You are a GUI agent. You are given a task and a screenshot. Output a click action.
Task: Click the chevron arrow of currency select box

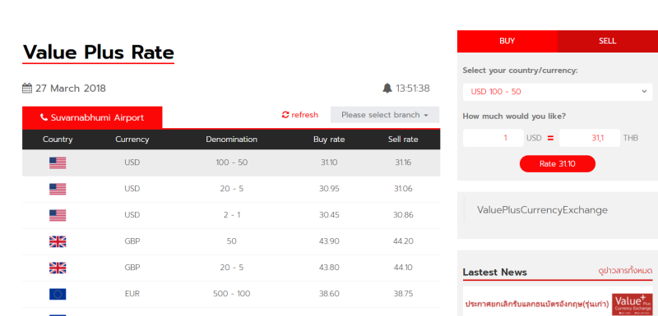[644, 92]
